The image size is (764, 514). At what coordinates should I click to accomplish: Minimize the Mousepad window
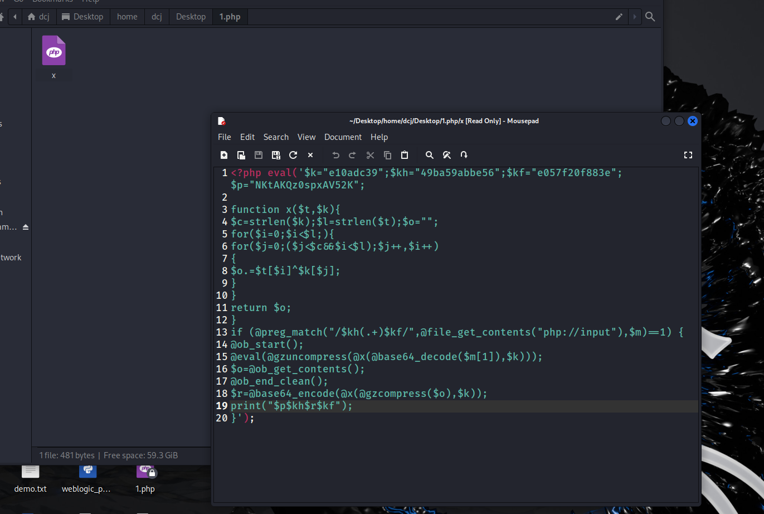click(666, 121)
